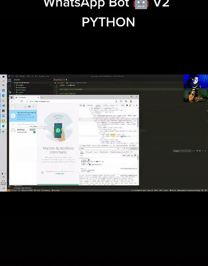Open VS Code Explorer activity icon
The image size is (208, 266).
coord(10,81)
